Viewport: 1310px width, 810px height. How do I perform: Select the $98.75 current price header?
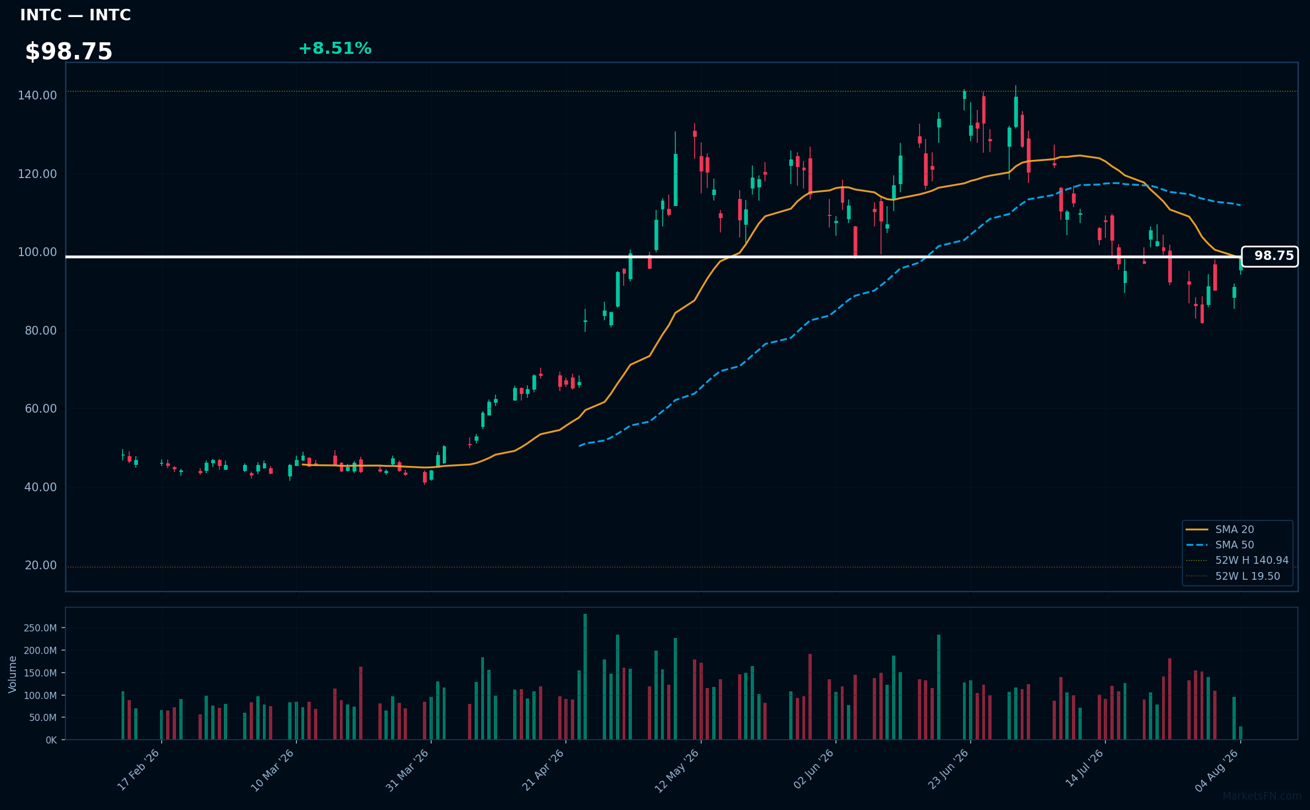(69, 52)
